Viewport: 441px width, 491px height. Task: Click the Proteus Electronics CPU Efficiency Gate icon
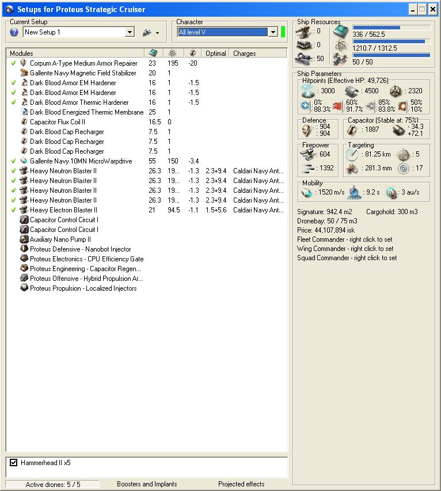coord(24,258)
